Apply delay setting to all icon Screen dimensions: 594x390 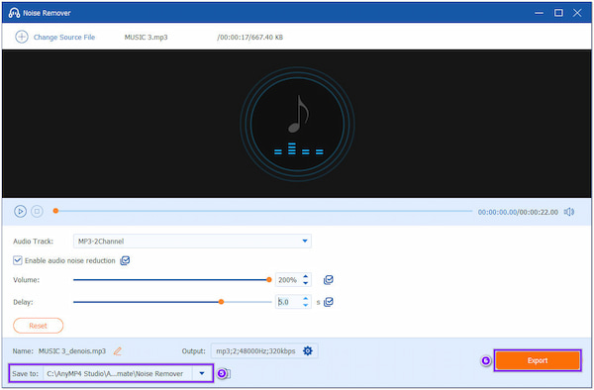(329, 302)
